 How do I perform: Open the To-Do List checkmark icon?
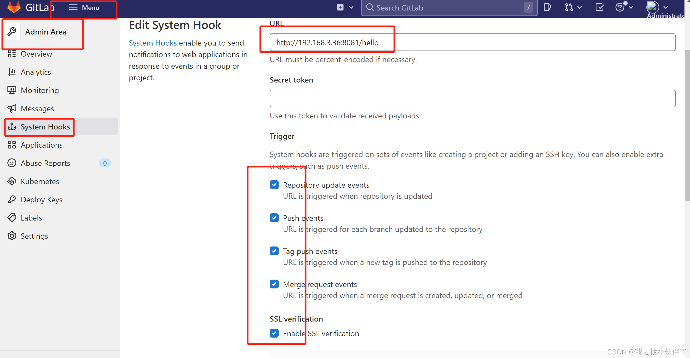[600, 7]
